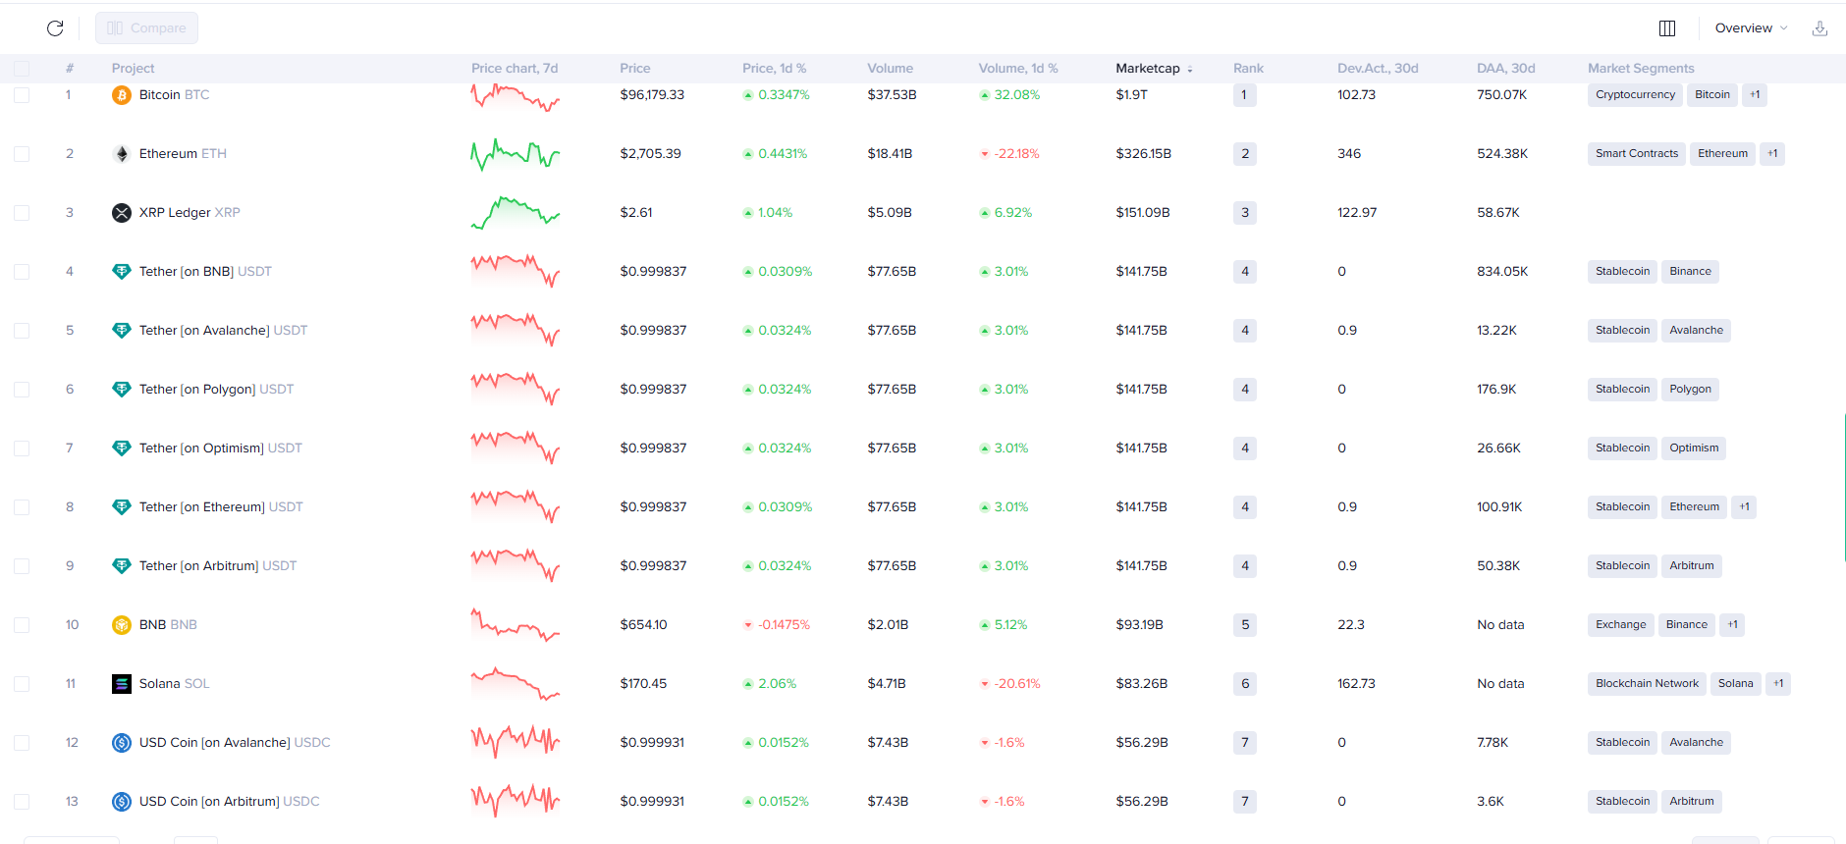Click the USD Coin [on Arbitrum] logo
This screenshot has width=1846, height=844.
coord(122,802)
